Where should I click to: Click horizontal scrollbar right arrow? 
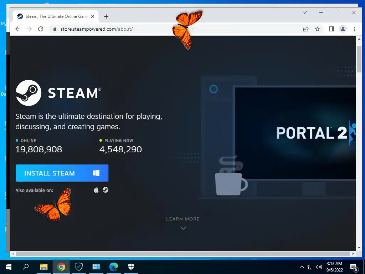tap(353, 254)
